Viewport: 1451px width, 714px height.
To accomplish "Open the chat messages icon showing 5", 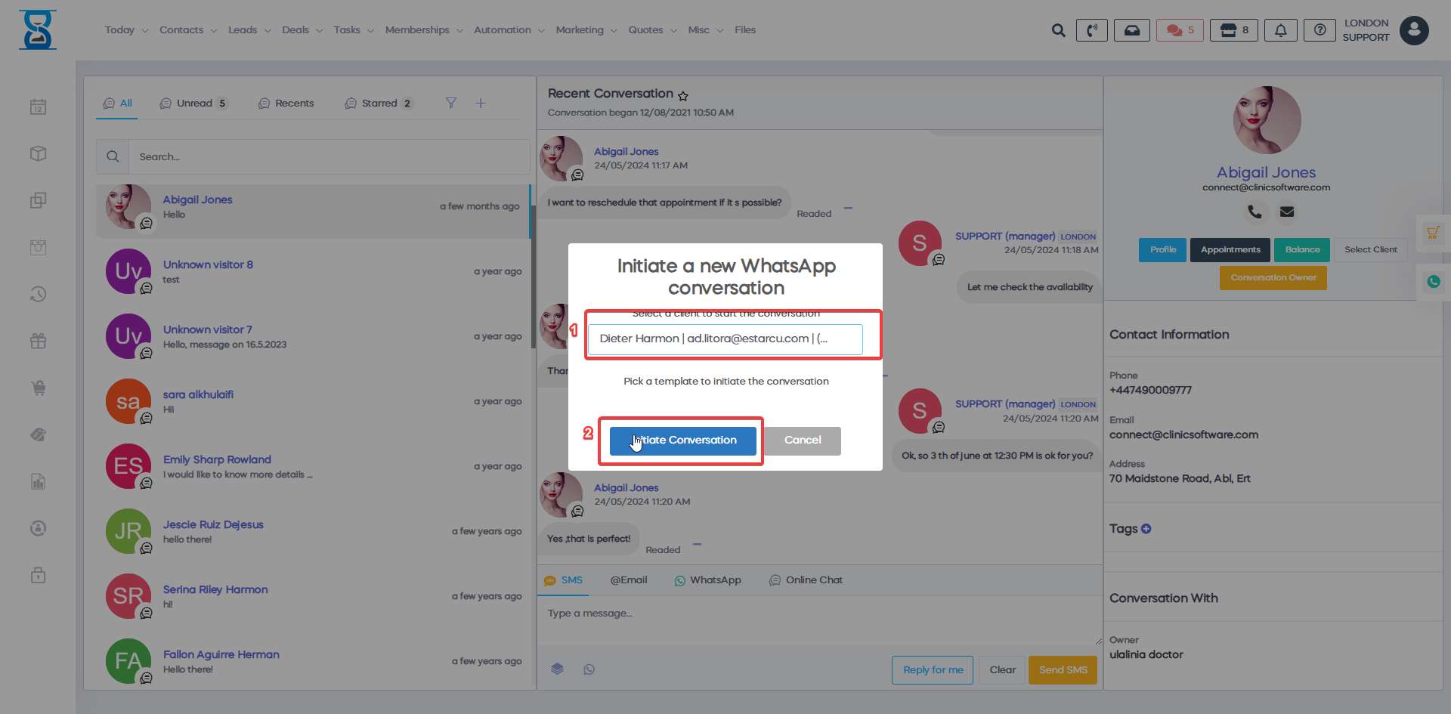I will [x=1179, y=30].
